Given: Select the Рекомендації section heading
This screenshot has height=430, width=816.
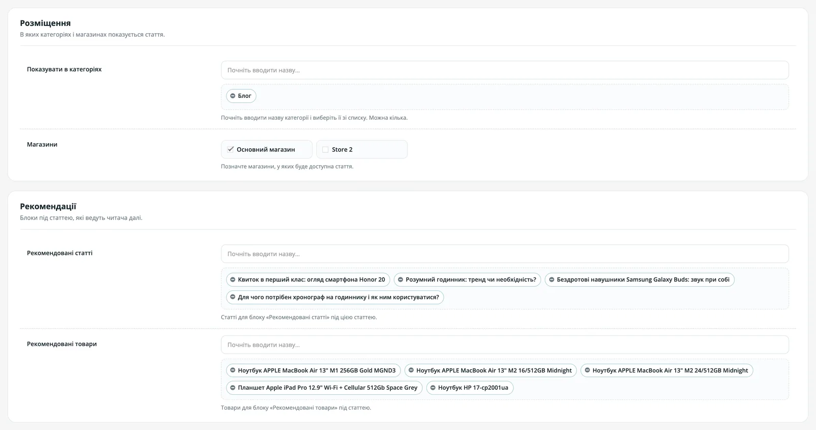Looking at the screenshot, I should coord(48,206).
